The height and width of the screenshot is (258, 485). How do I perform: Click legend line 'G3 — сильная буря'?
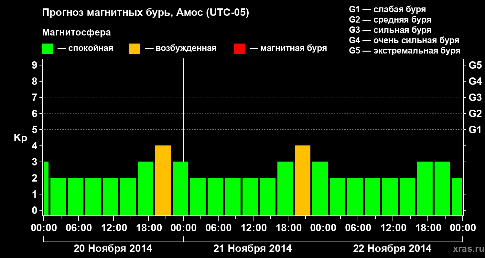(x=390, y=30)
